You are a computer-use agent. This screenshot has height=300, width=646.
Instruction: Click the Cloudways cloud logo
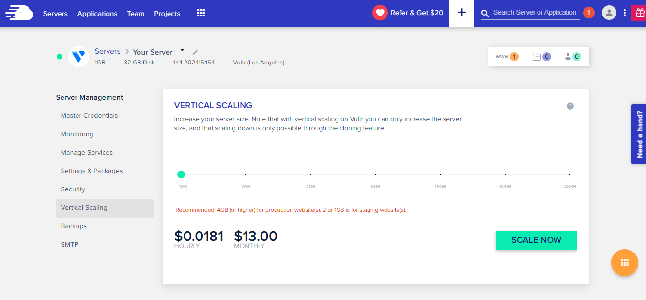point(19,13)
